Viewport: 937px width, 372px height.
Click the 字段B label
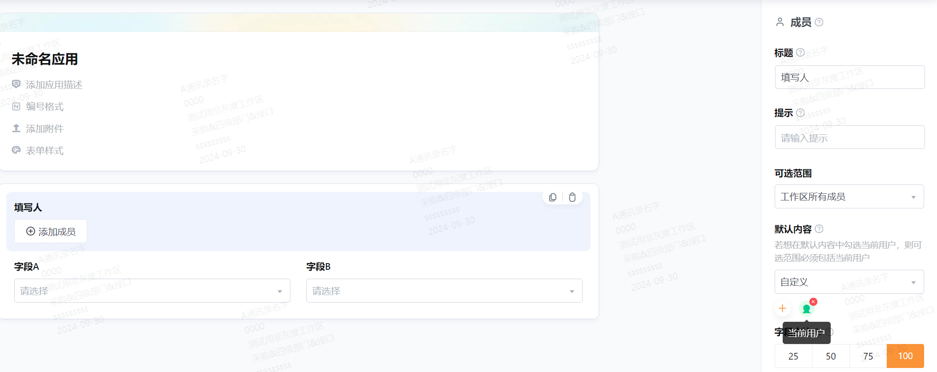pyautogui.click(x=318, y=267)
